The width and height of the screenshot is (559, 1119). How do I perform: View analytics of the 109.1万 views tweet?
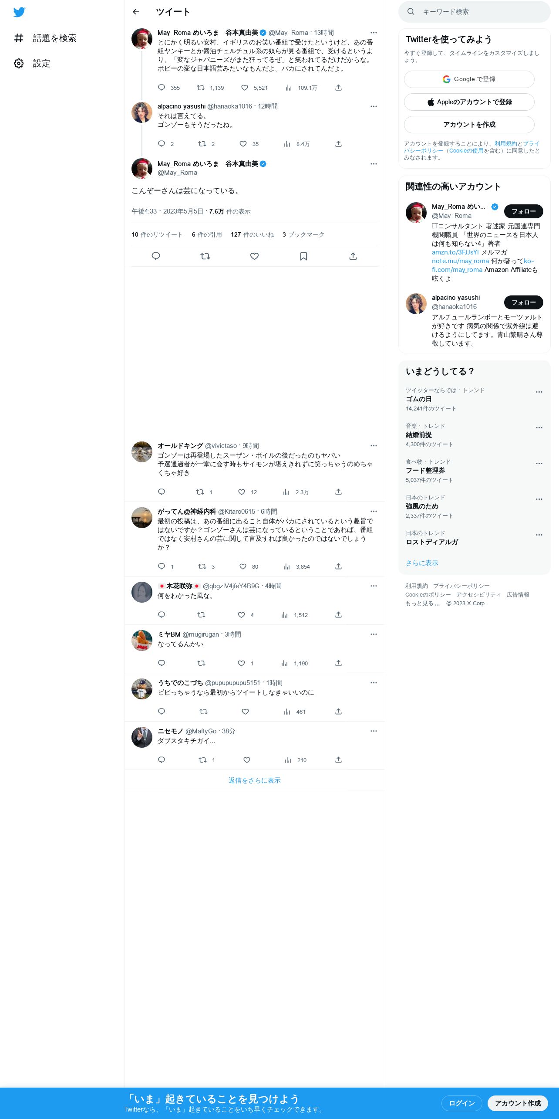[289, 88]
